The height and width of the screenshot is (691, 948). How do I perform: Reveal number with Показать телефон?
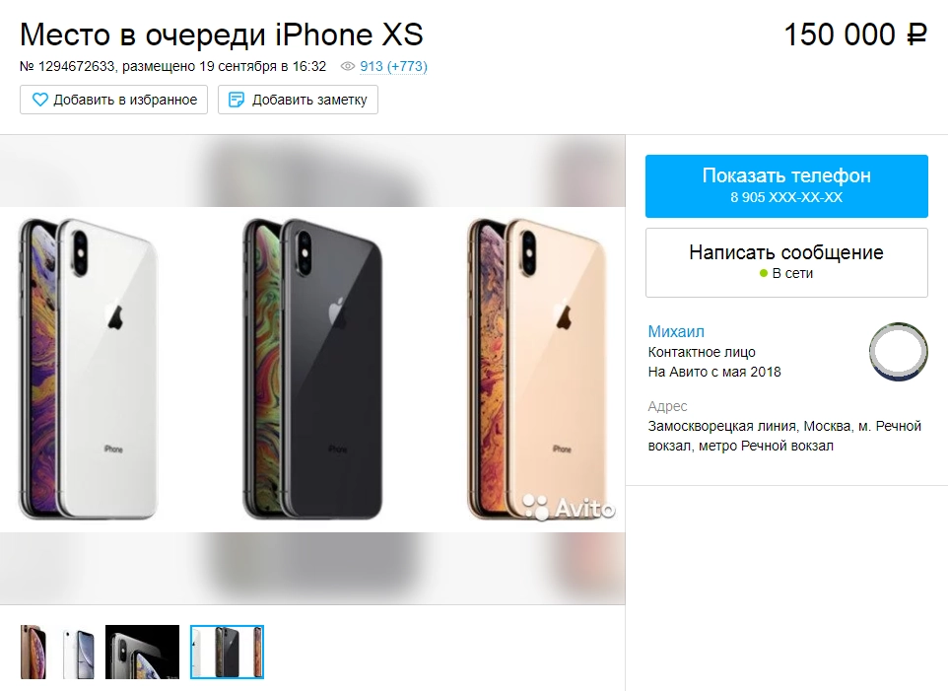click(x=786, y=186)
